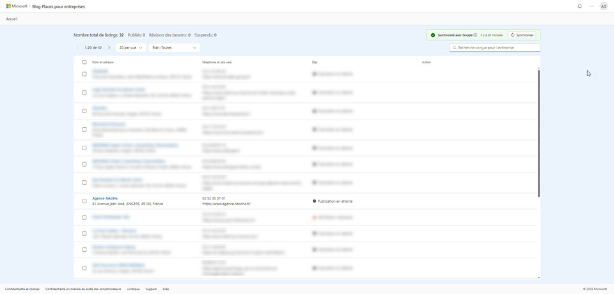
Task: Click the green synchronized checkmark icon
Action: (x=433, y=35)
